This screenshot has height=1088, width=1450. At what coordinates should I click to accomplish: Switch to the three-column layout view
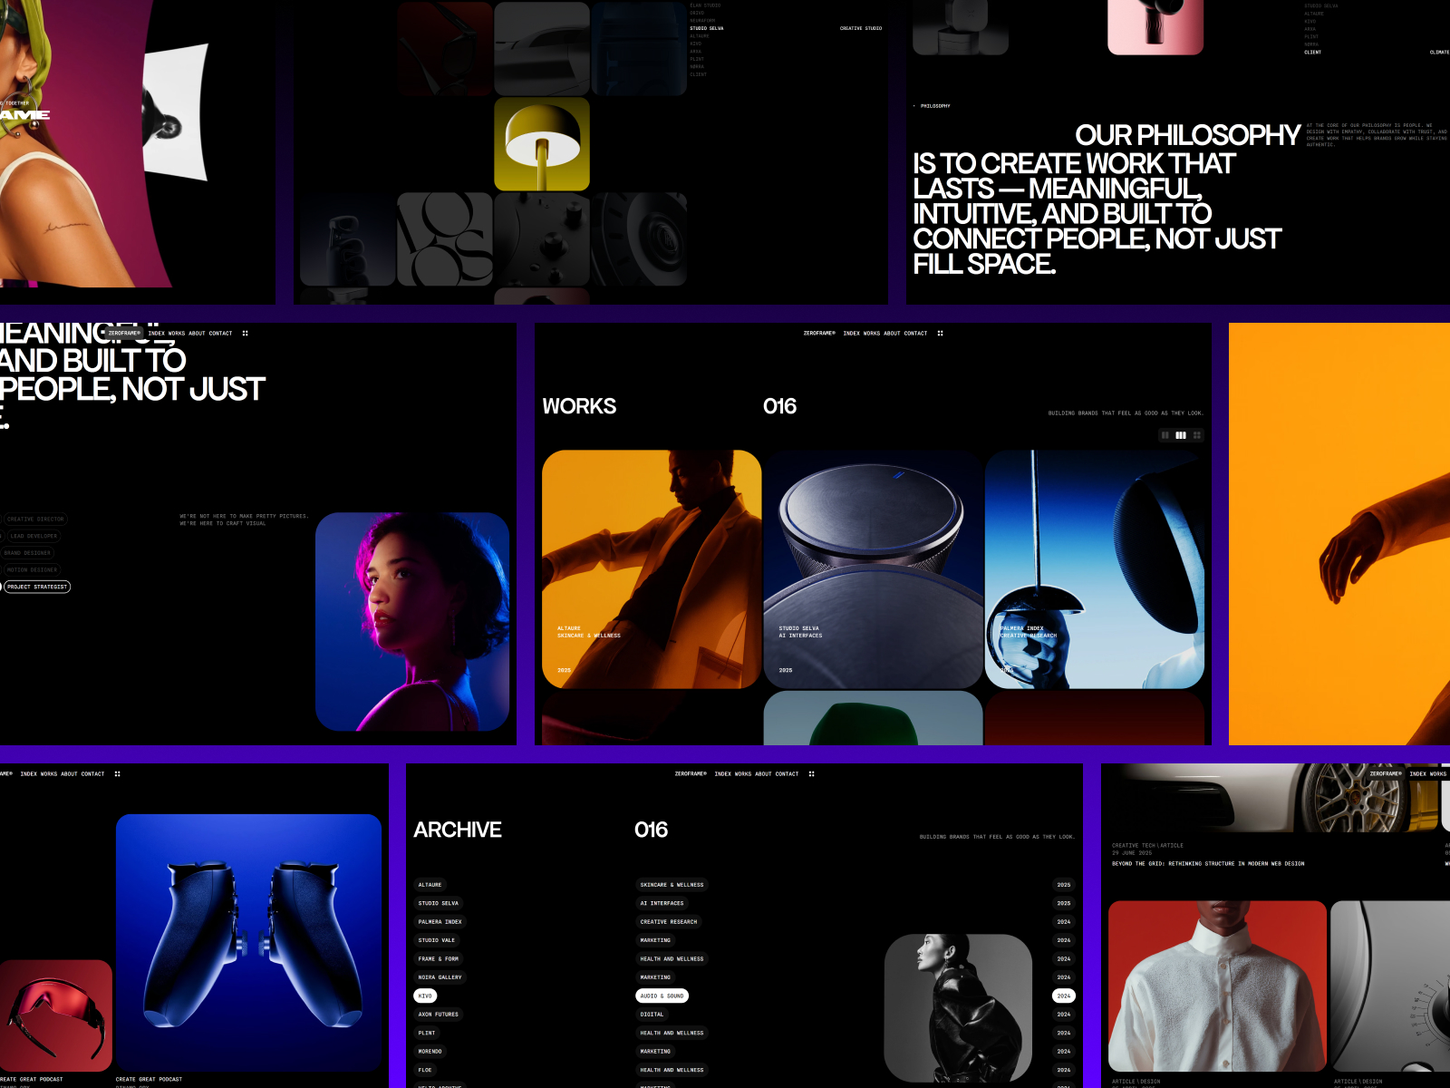[x=1181, y=435]
